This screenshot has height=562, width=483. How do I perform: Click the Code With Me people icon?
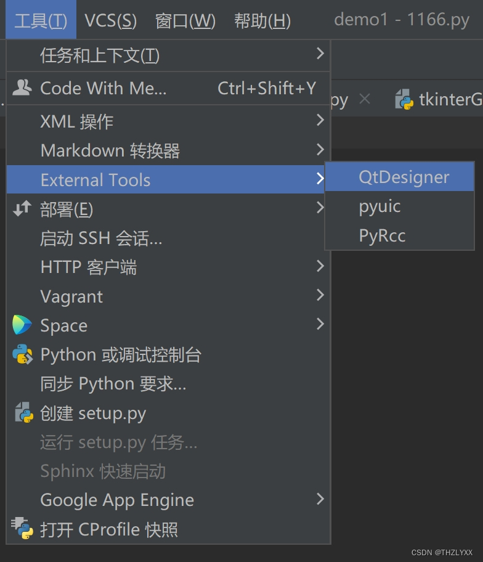coord(22,88)
